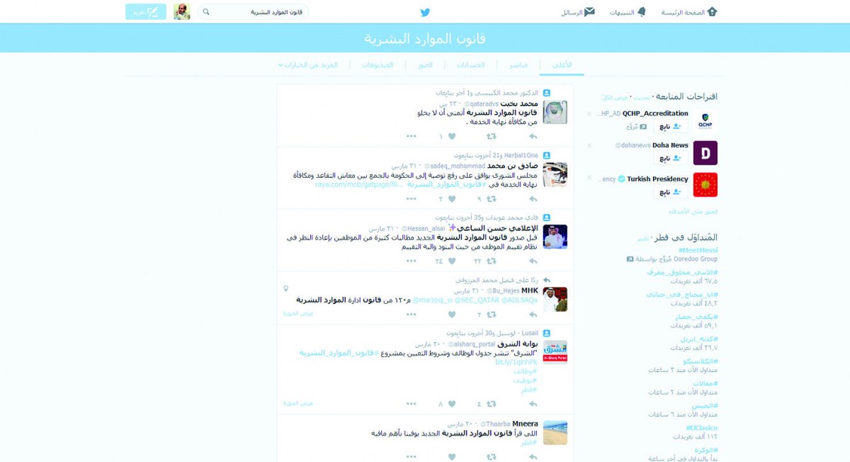Follow Turkish Presidency with تابع button
Screen dimensions: 850x462
(670, 191)
